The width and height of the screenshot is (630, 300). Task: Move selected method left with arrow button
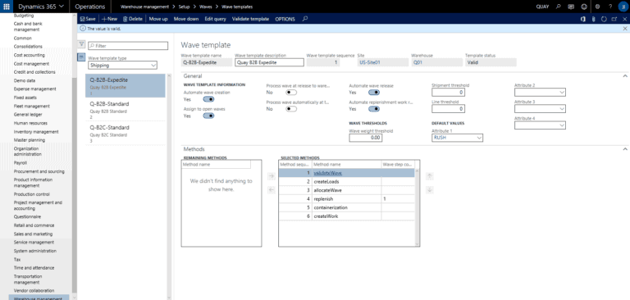click(x=271, y=190)
